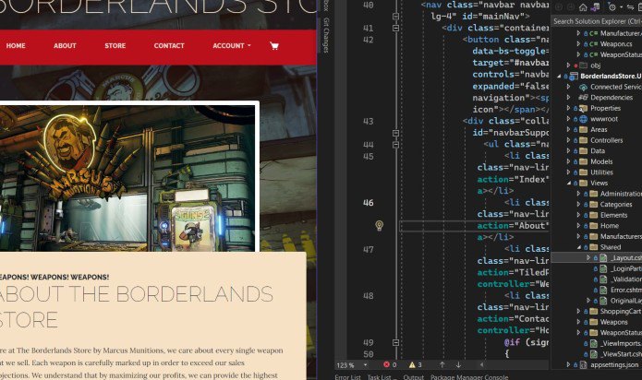The height and width of the screenshot is (380, 642).
Task: Select the Data folder in Solution Explorer
Action: tap(598, 150)
